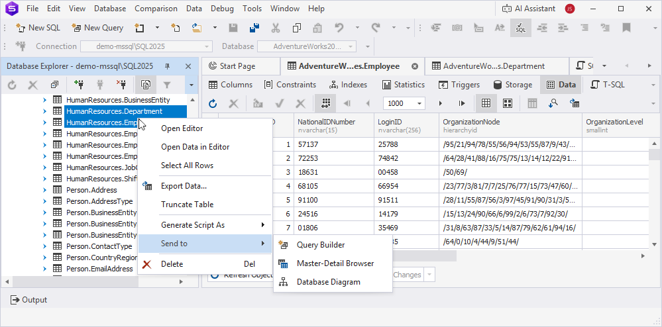Switch to the Indexes tab
662x327 pixels.
[x=348, y=85]
